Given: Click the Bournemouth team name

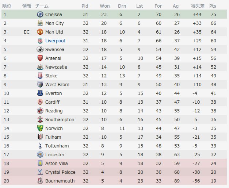Looking at the screenshot, I should (x=60, y=181).
